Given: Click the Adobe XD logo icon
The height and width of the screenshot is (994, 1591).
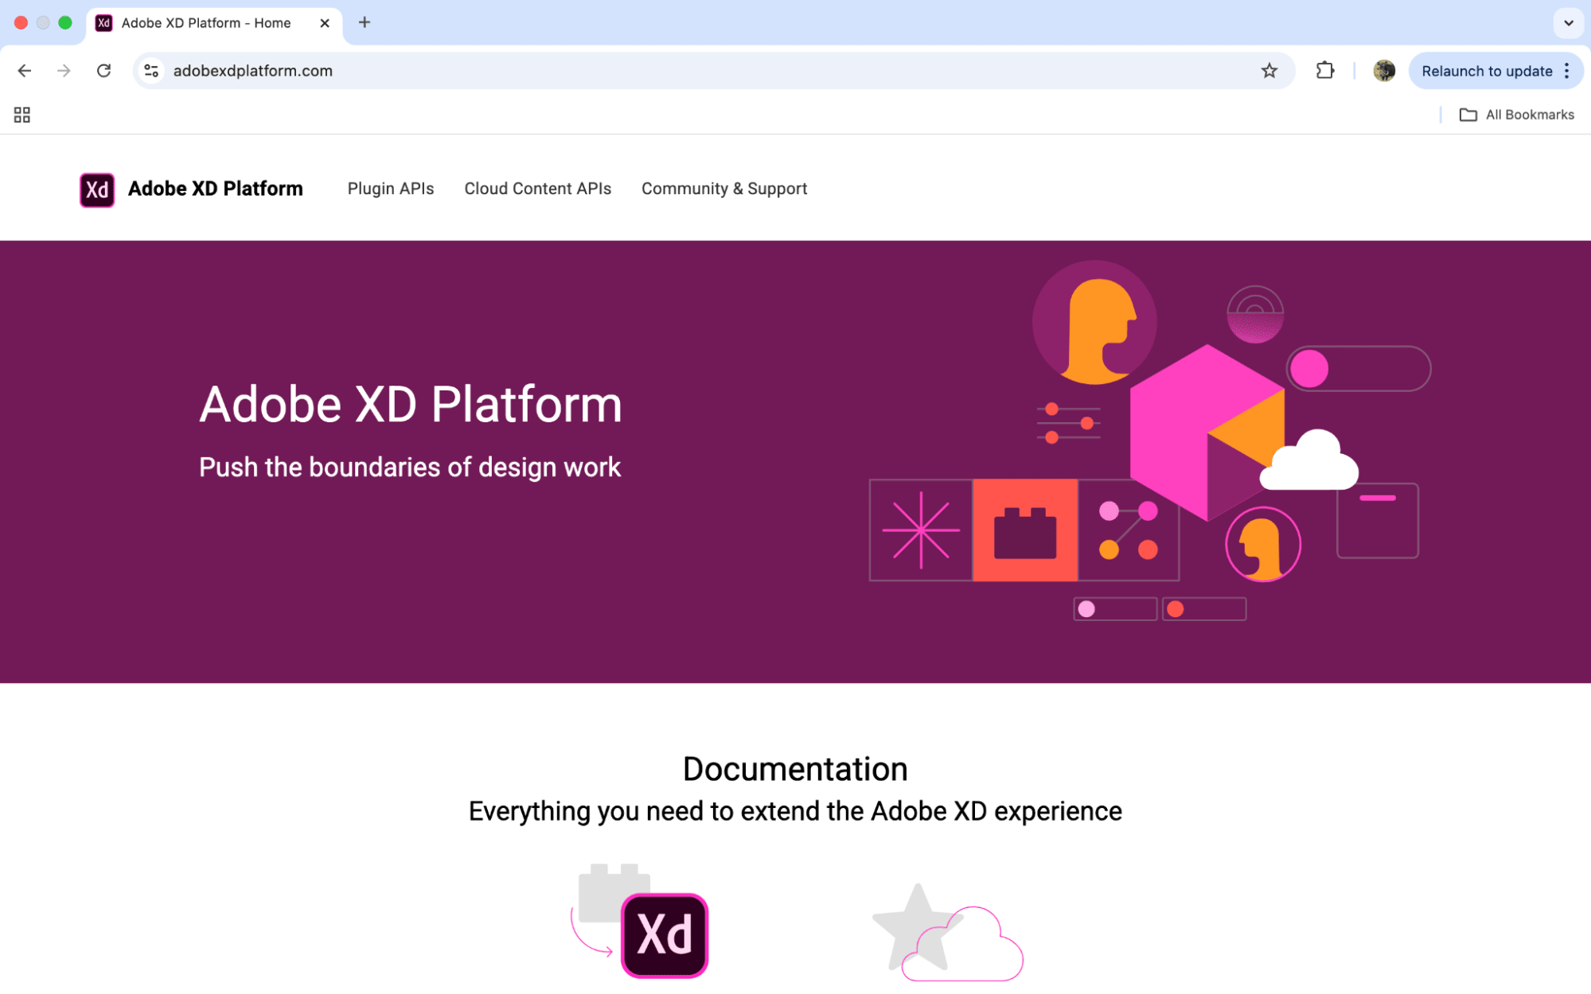Looking at the screenshot, I should click(96, 188).
